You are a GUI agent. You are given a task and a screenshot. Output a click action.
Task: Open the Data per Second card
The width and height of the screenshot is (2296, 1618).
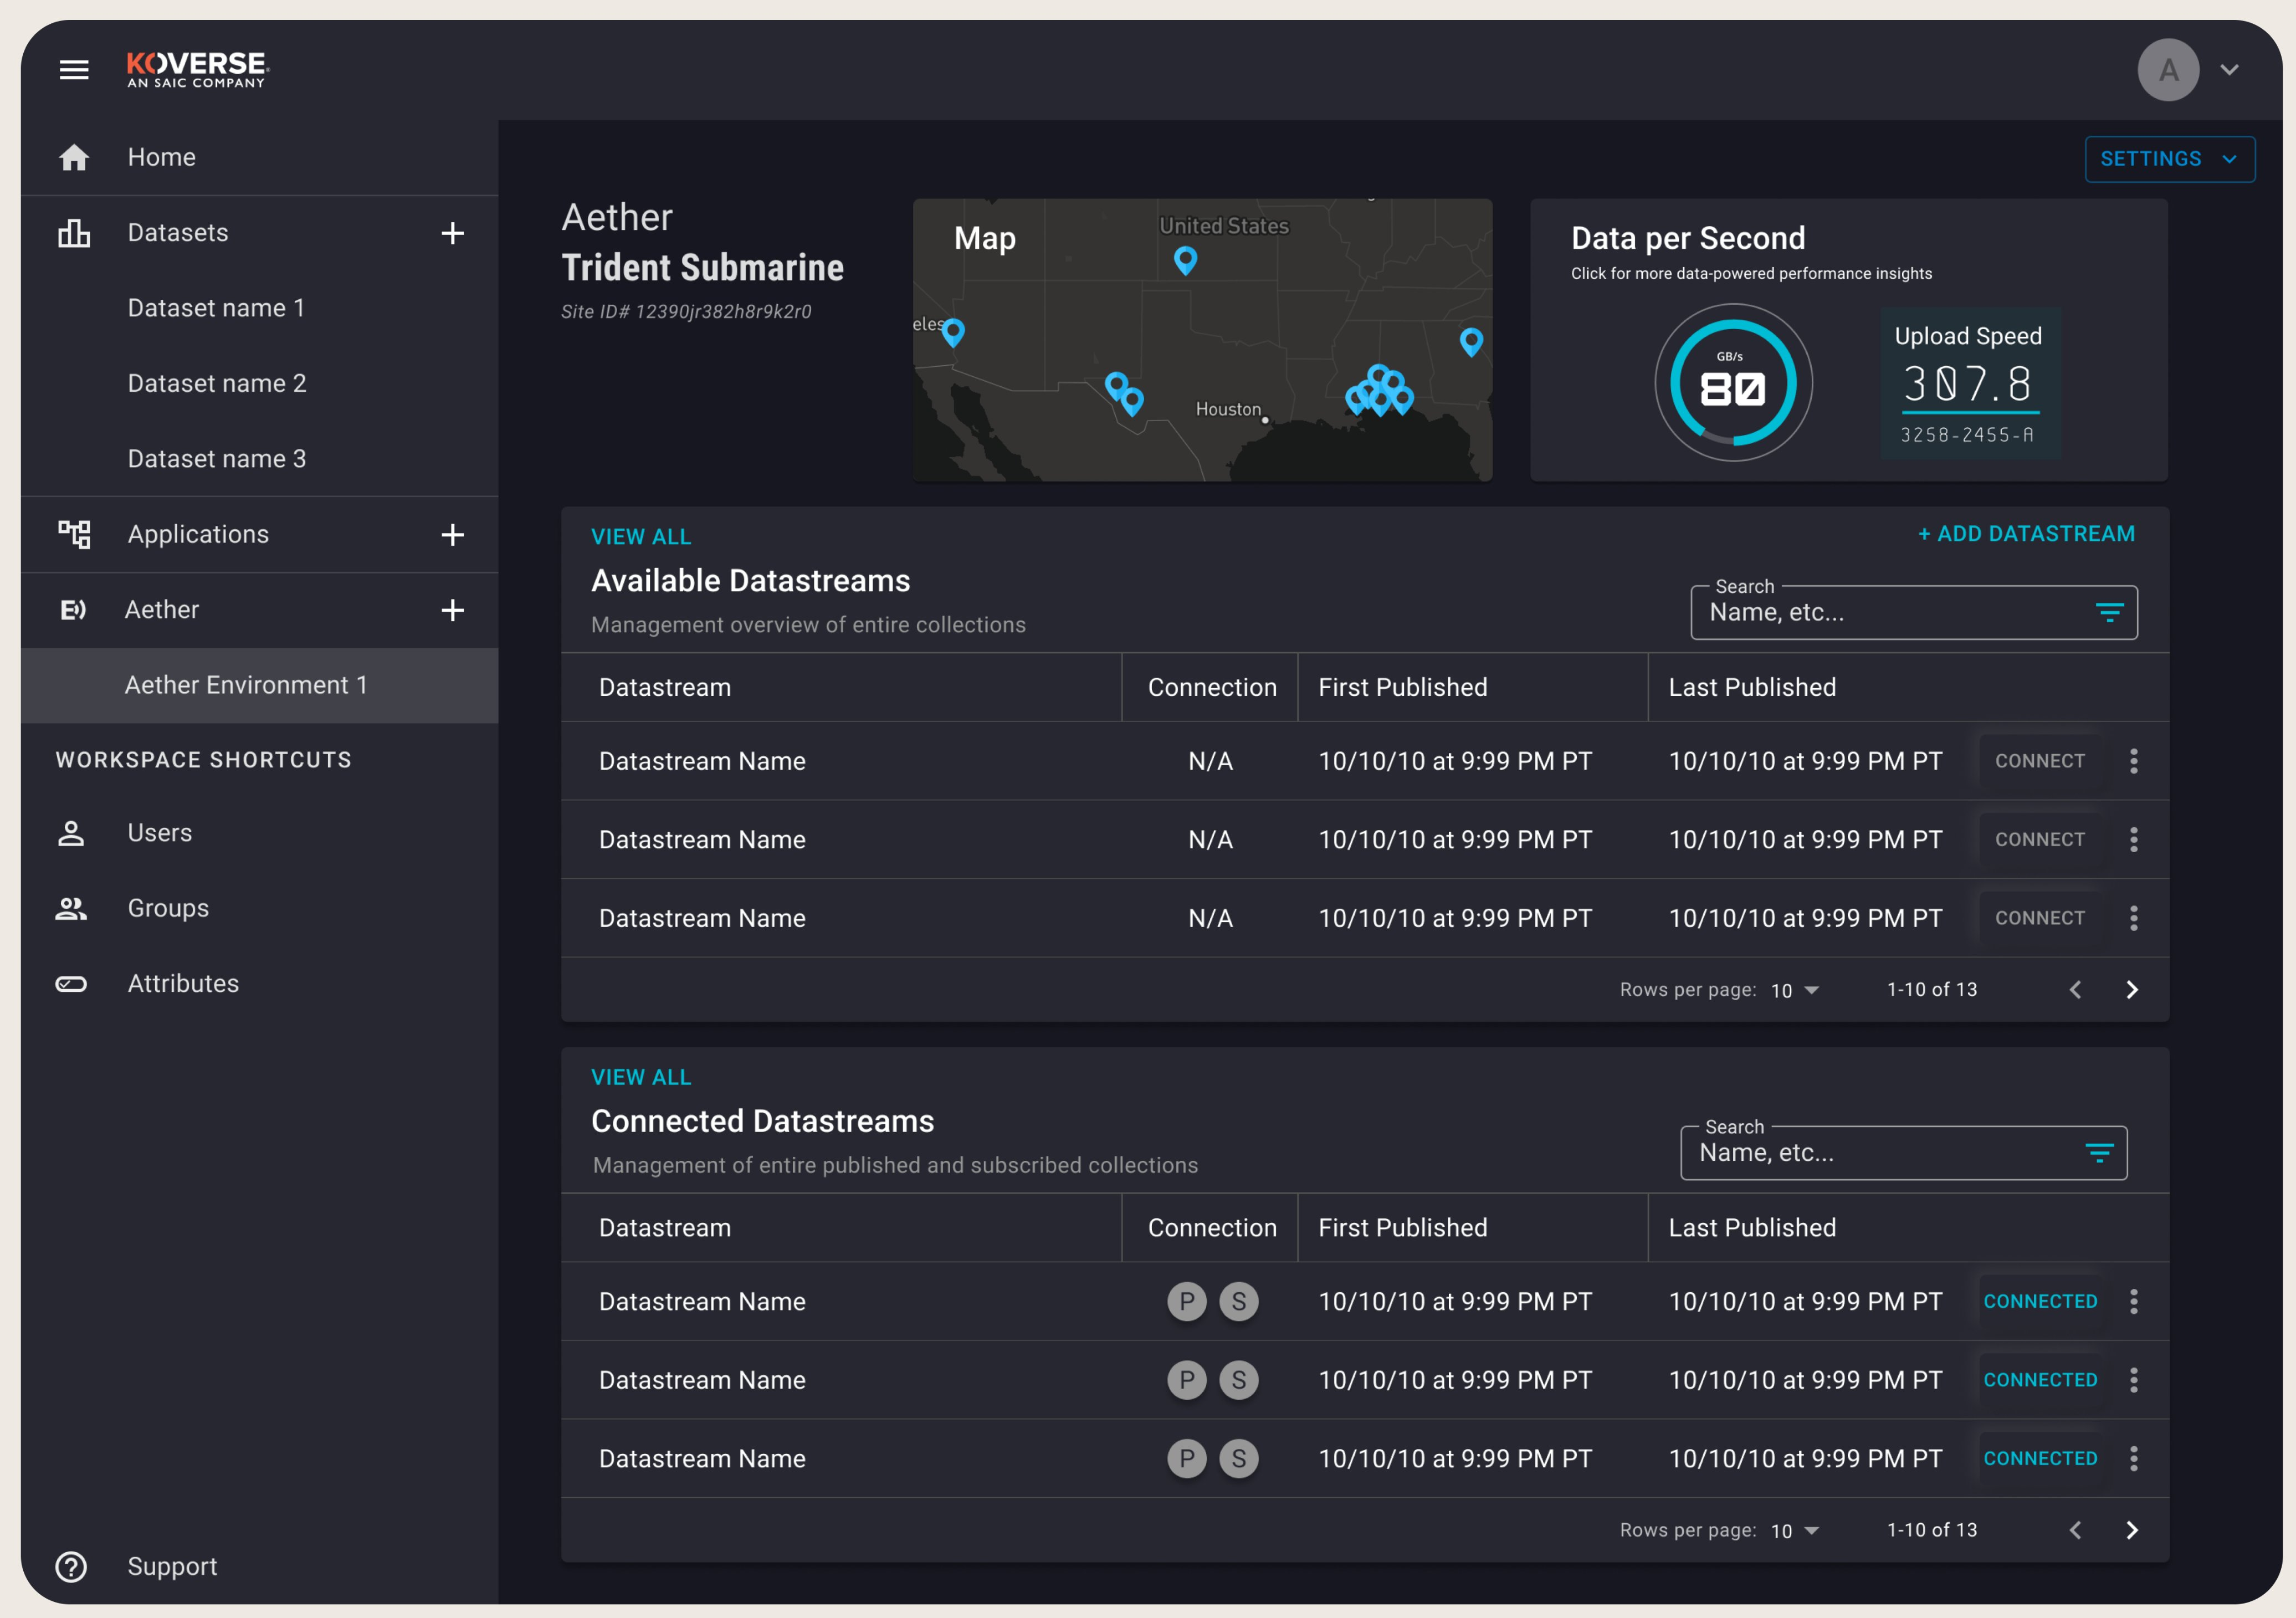tap(1848, 340)
